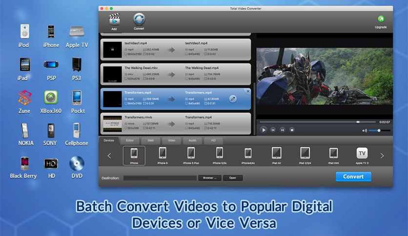Click the DVD disc icon
The height and width of the screenshot is (236, 408).
click(x=77, y=163)
